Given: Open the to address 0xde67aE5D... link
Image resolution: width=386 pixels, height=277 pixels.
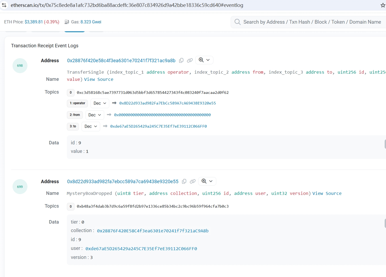Looking at the screenshot, I should 159,126.
